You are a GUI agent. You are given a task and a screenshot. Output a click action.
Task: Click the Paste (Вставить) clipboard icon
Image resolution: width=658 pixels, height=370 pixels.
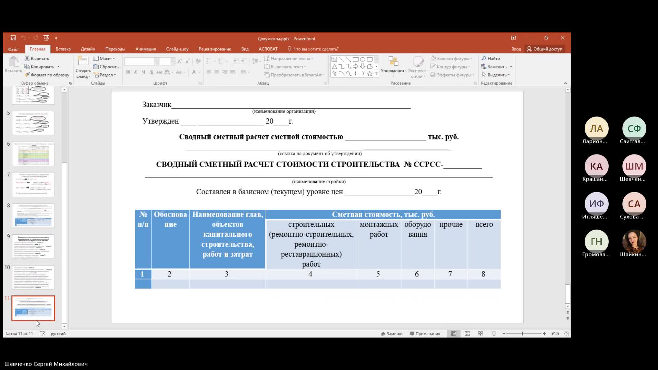pos(14,62)
